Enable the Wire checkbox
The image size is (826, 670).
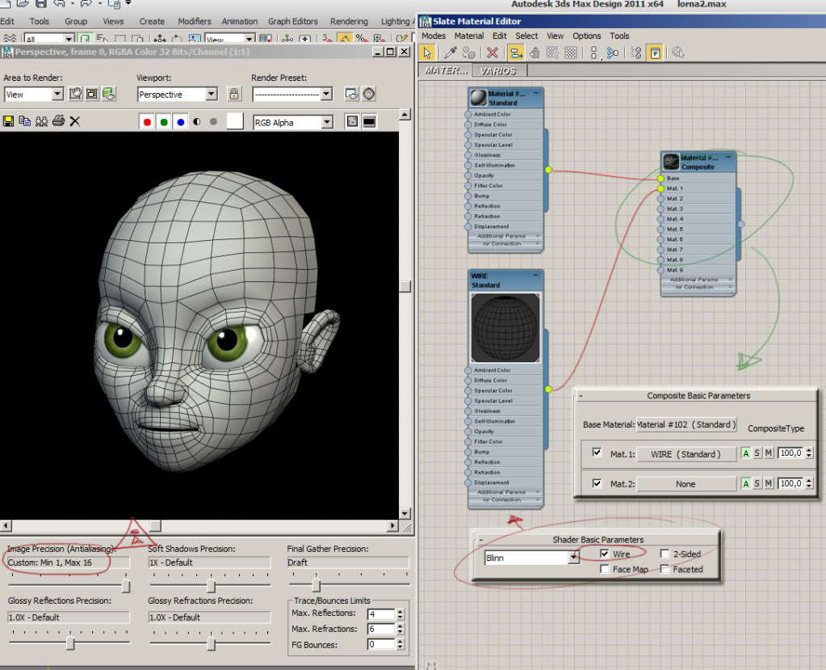606,554
